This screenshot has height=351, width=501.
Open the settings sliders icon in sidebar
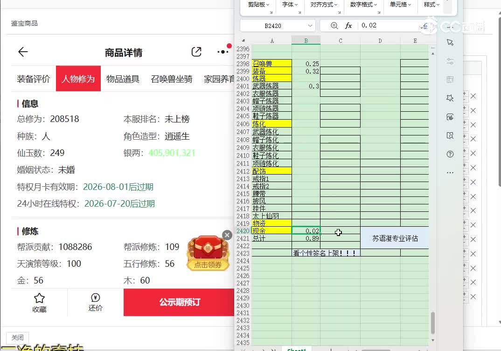[x=450, y=61]
